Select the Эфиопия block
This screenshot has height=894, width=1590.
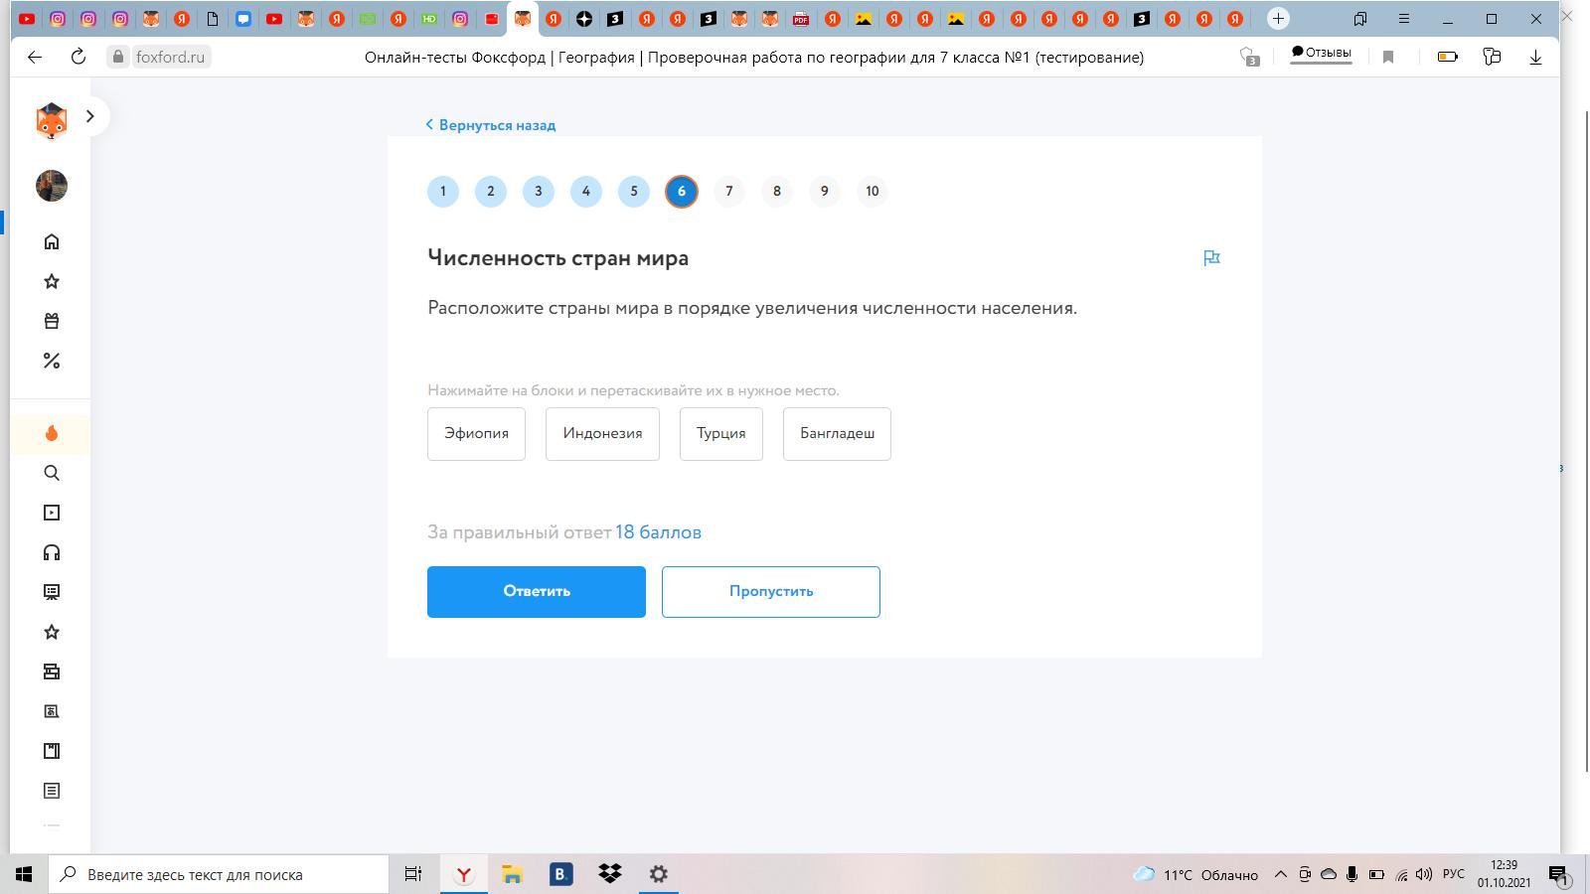476,434
